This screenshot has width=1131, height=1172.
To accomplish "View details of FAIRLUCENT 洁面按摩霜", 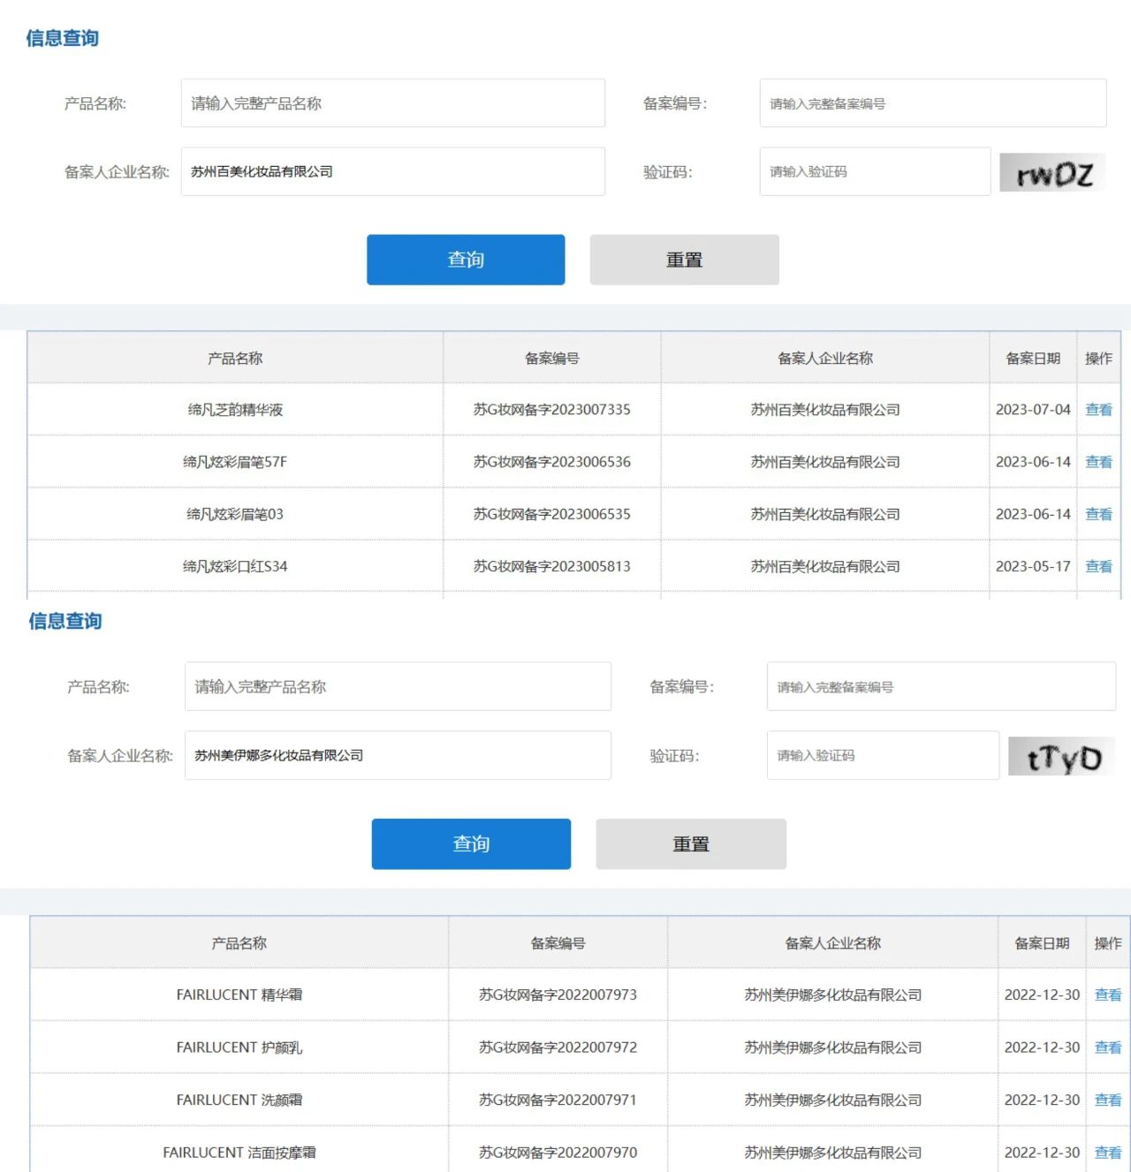I will pos(1107,1153).
